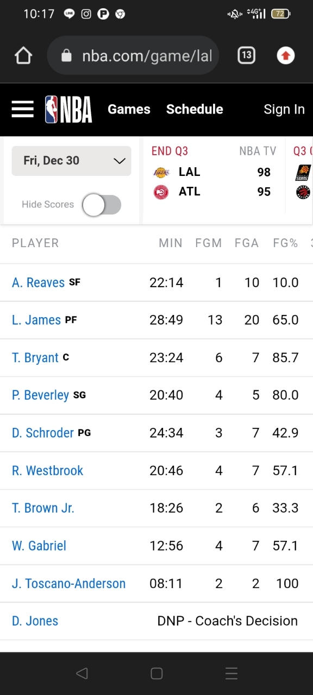The height and width of the screenshot is (695, 313).
Task: Open the hamburger navigation menu
Action: point(22,109)
